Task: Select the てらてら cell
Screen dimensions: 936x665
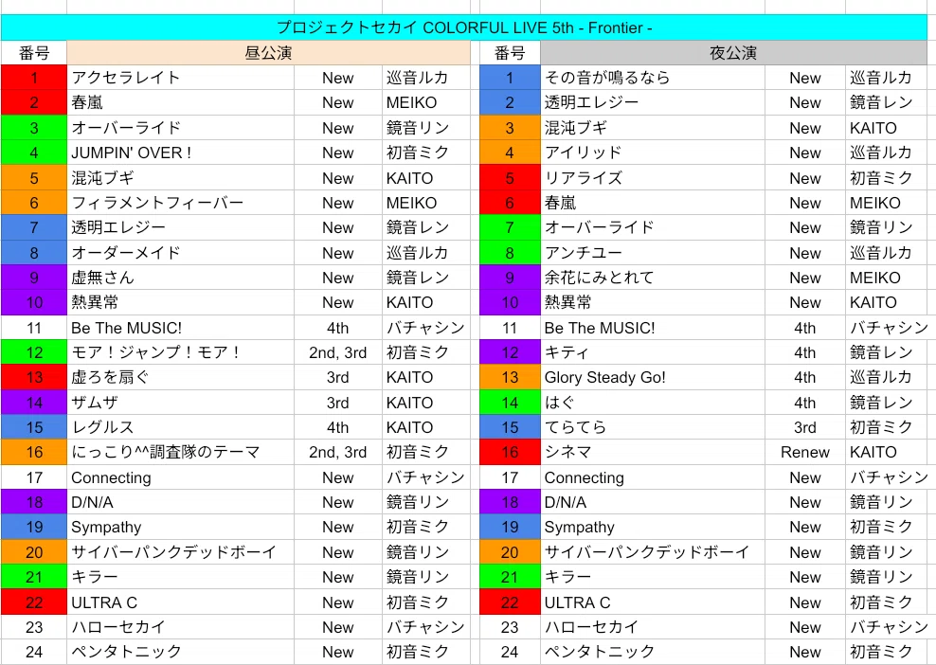Action: point(653,427)
